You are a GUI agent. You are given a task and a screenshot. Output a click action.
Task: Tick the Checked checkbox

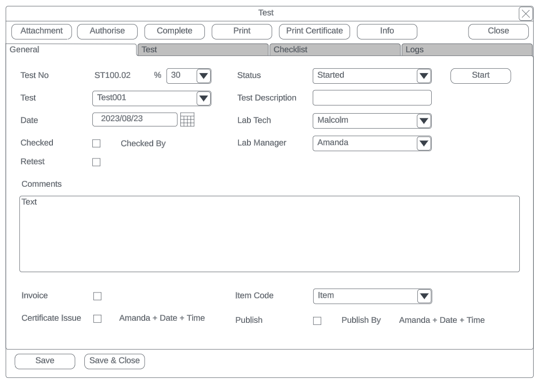tap(97, 144)
